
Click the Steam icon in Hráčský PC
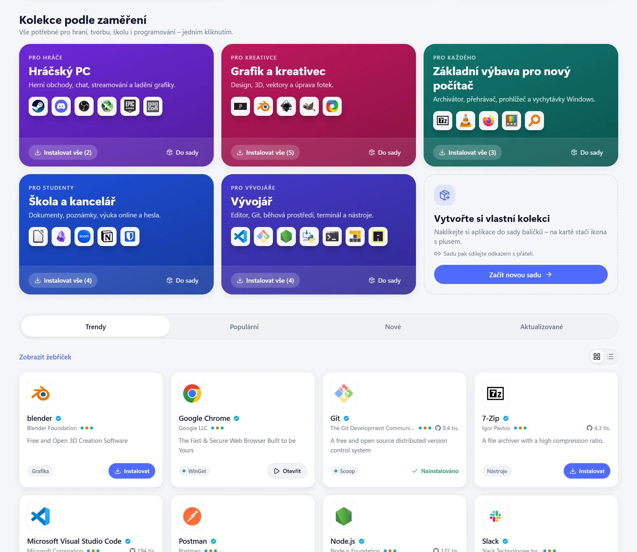click(x=38, y=106)
